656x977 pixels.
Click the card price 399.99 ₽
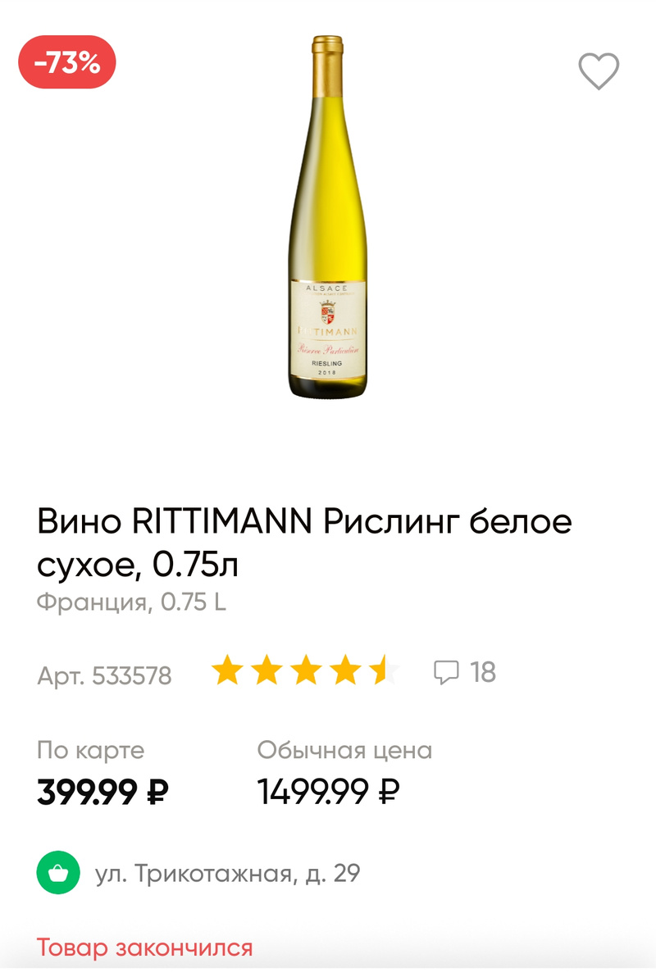[x=102, y=792]
